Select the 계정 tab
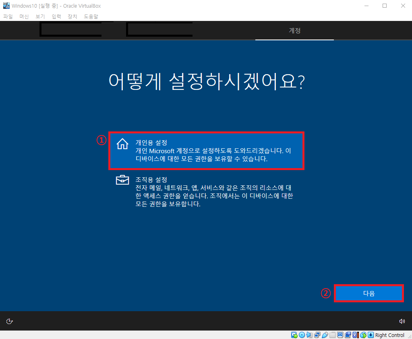This screenshot has height=339, width=412. (x=294, y=31)
